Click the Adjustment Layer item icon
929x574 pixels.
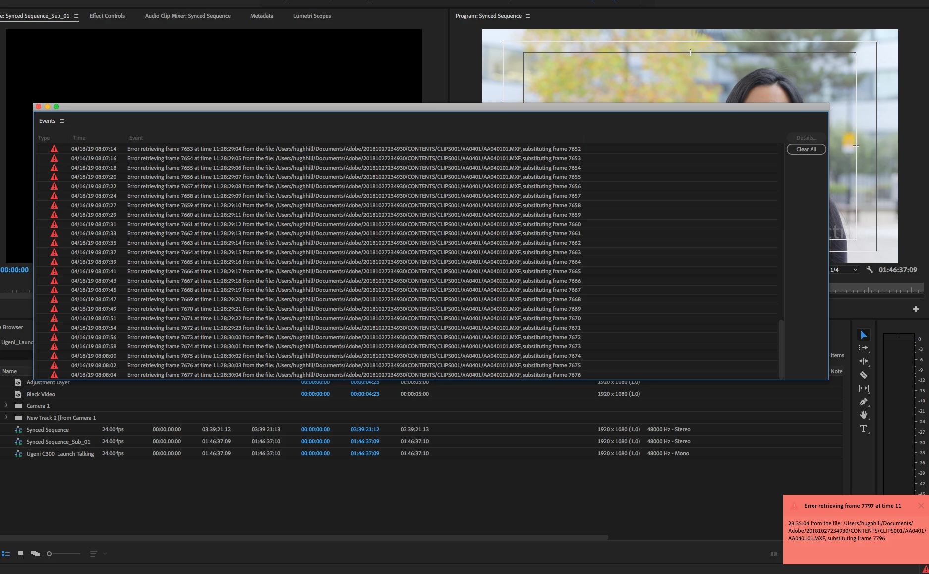tap(18, 382)
